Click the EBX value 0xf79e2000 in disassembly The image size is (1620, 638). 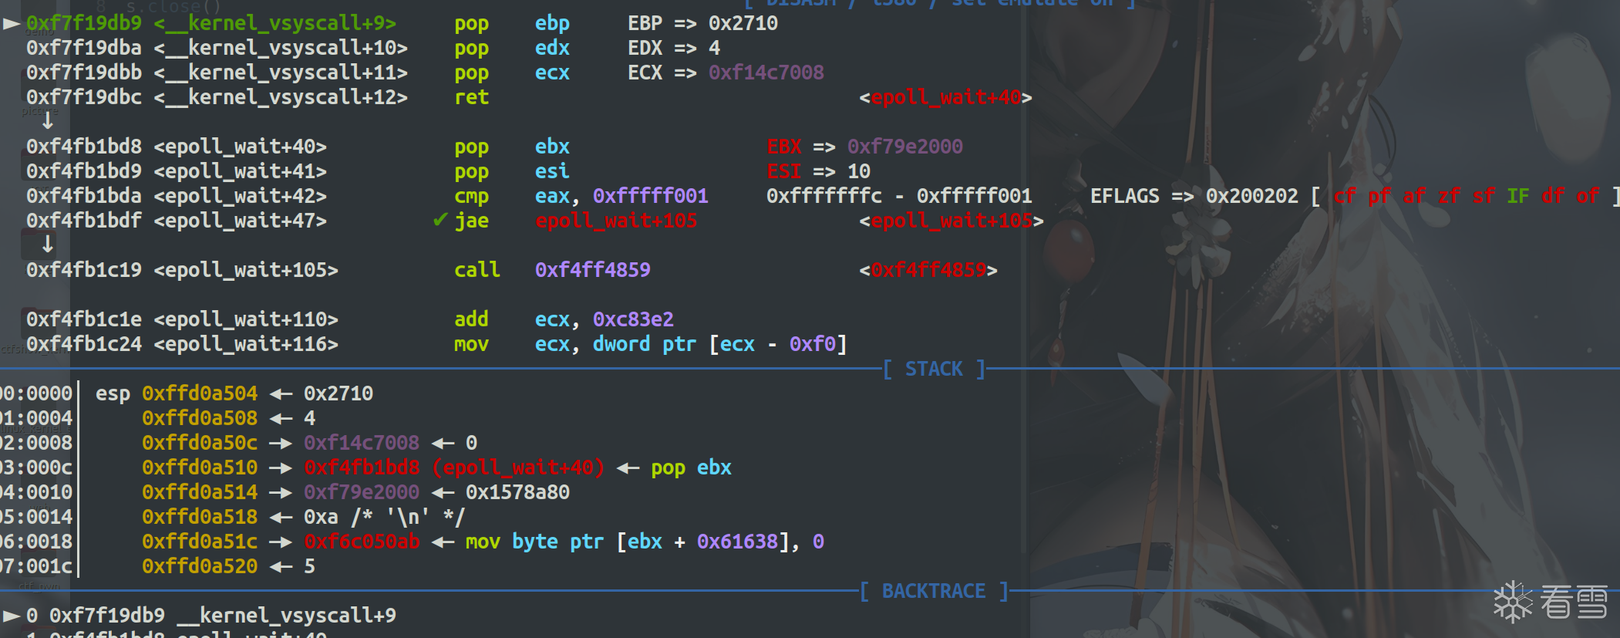904,147
